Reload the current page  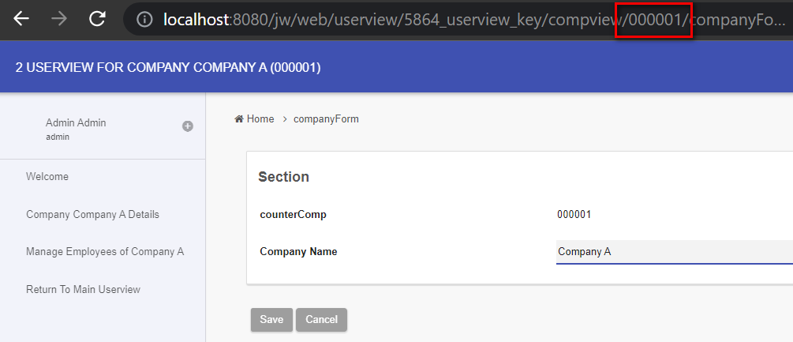pos(97,19)
